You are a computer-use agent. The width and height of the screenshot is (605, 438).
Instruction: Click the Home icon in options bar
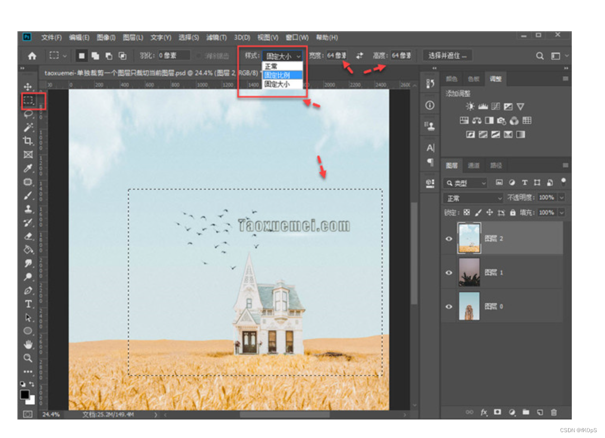coord(32,56)
